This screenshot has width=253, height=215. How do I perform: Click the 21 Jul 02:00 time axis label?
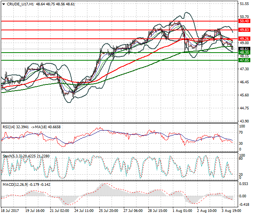pyautogui.click(x=59, y=211)
